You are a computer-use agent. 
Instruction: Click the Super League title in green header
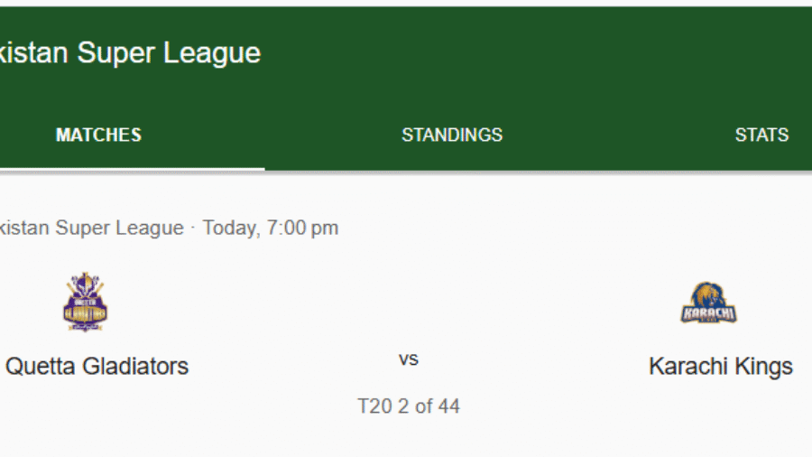point(130,52)
